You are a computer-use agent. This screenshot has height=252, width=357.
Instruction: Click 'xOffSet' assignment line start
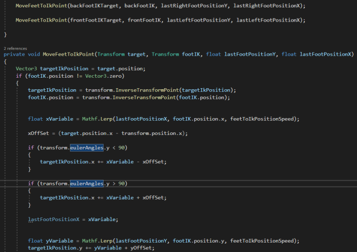[x=38, y=133]
